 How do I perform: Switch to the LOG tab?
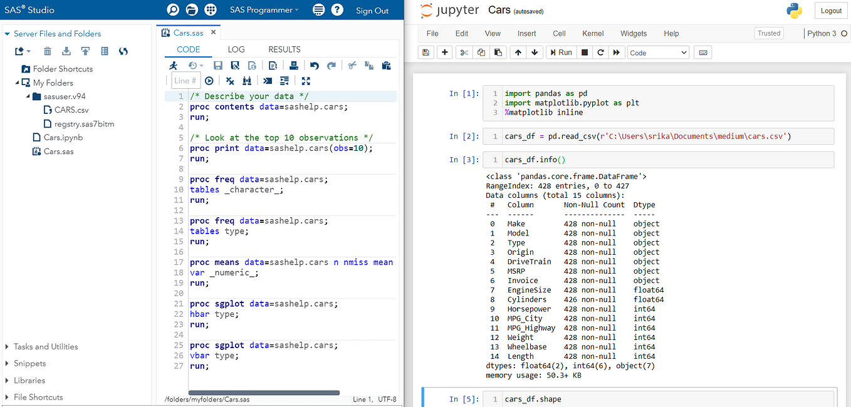236,49
